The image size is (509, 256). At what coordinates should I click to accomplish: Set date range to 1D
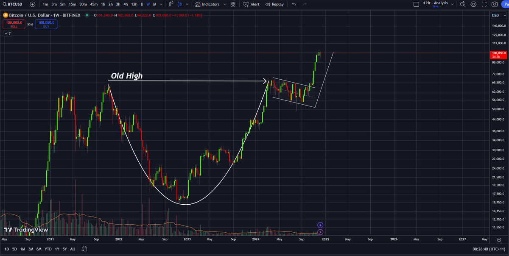point(6,249)
